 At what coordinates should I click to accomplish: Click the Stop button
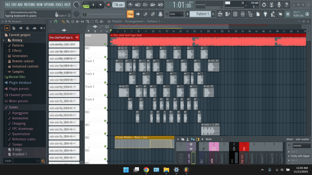click(101, 5)
